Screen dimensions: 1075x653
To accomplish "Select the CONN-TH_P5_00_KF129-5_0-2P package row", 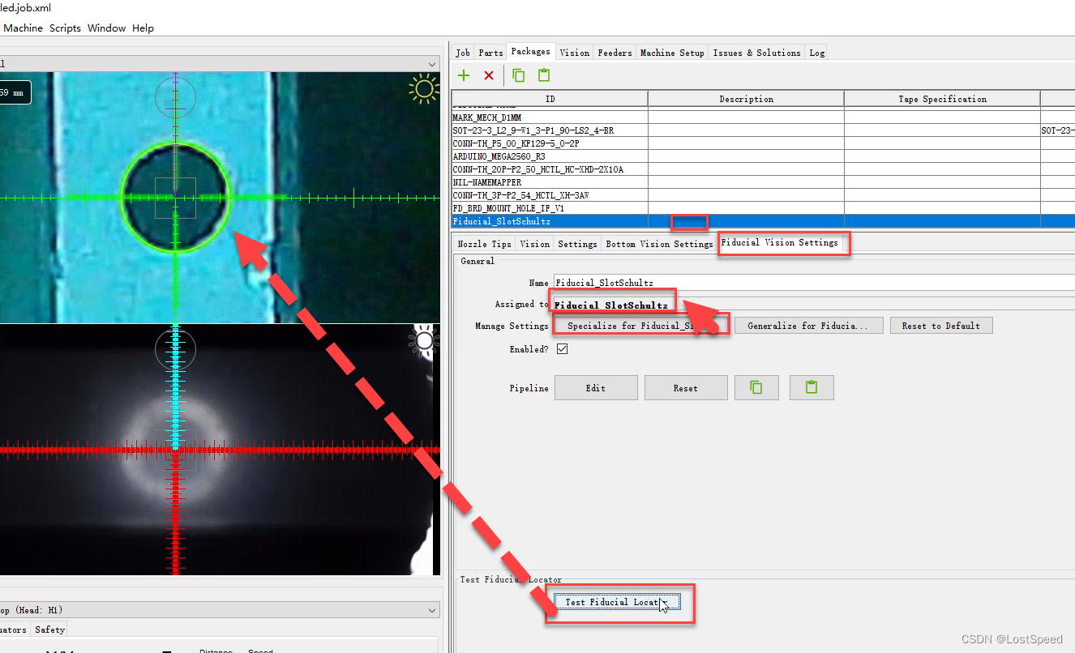I will click(763, 143).
